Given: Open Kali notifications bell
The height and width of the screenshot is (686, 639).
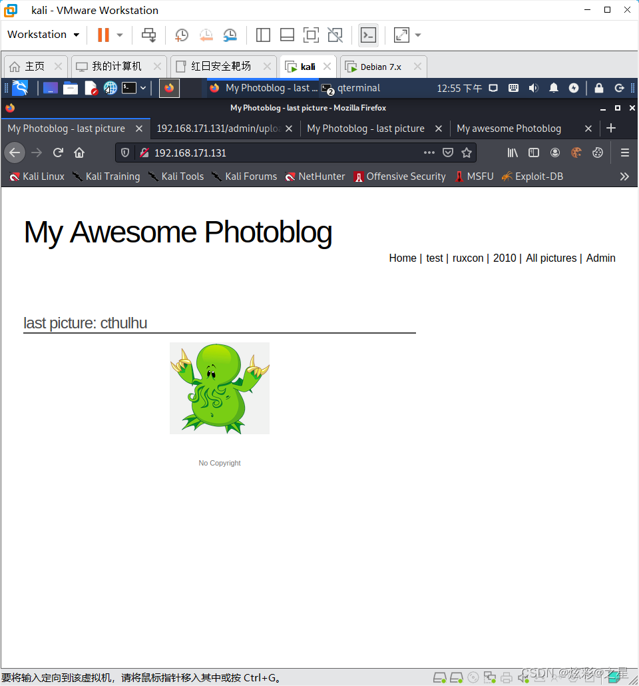Looking at the screenshot, I should click(x=554, y=88).
